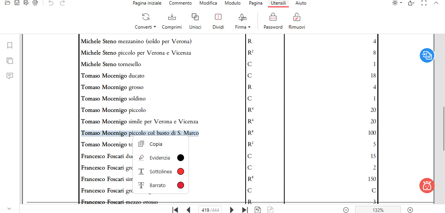
Task: Click the blue convert-to-Word floating button
Action: pos(427,55)
